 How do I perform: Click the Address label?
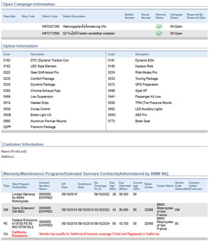(x=8, y=156)
